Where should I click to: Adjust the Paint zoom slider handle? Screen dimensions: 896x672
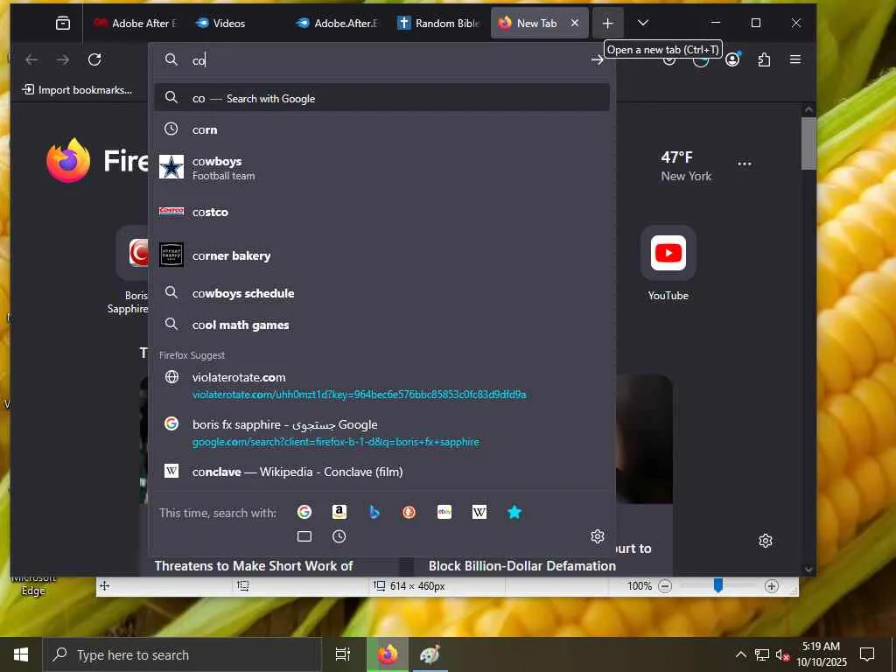[x=718, y=585]
